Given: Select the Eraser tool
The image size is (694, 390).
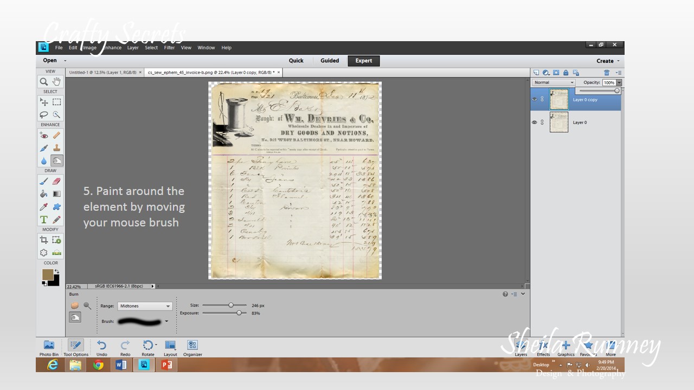Looking at the screenshot, I should point(56,181).
